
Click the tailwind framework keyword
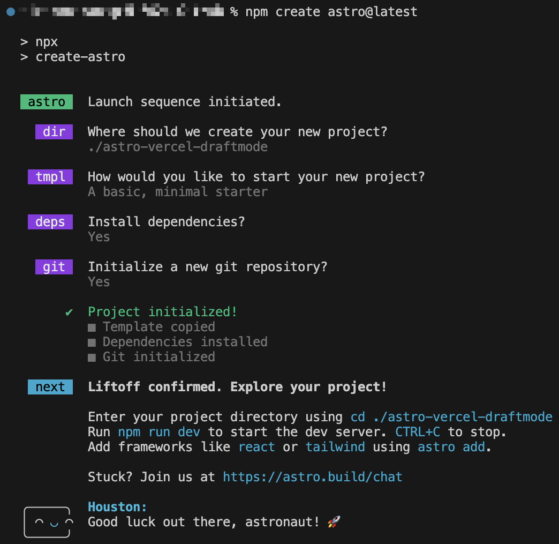(x=335, y=447)
